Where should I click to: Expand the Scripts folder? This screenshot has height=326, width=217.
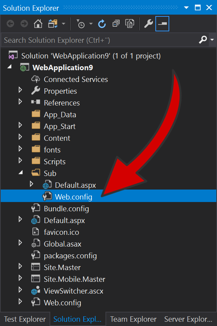(x=20, y=161)
